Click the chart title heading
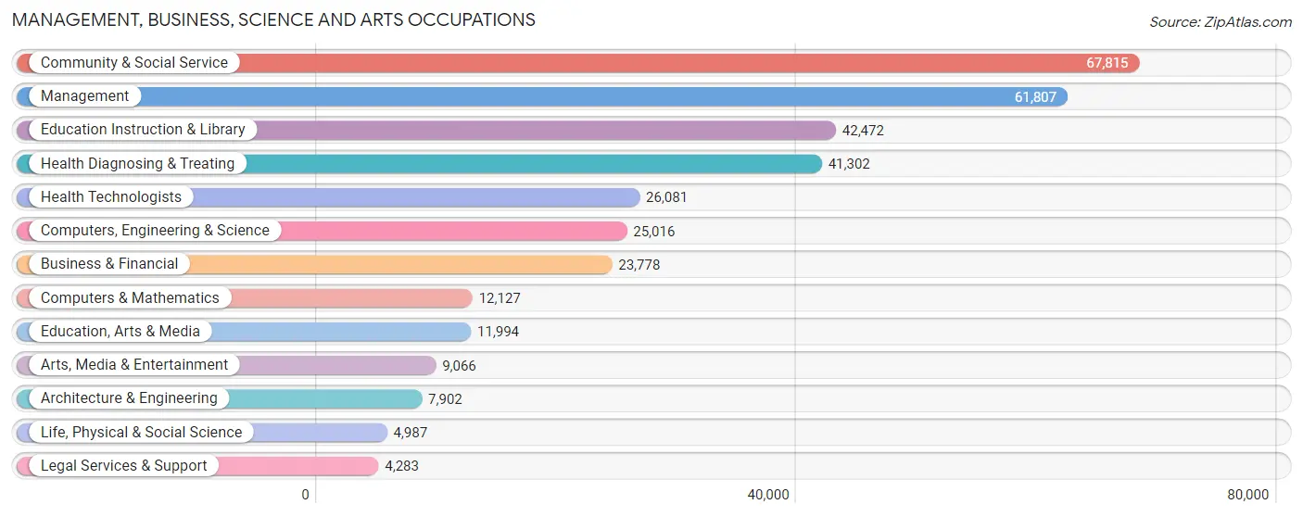This screenshot has height=517, width=1303. pos(273,19)
